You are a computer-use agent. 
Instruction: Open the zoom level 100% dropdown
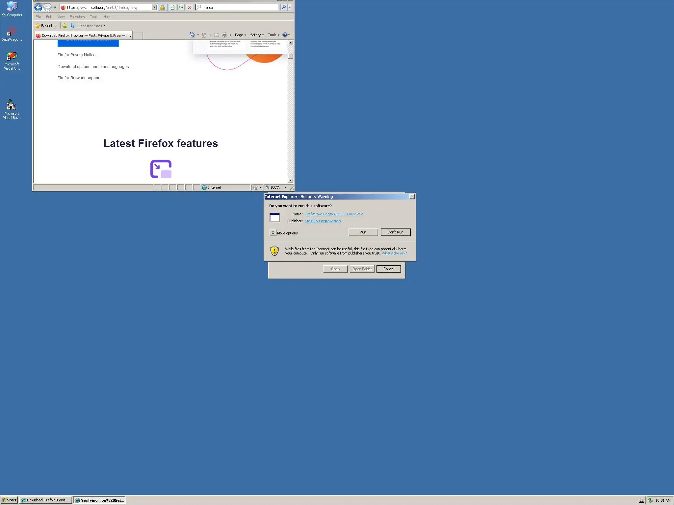[285, 187]
